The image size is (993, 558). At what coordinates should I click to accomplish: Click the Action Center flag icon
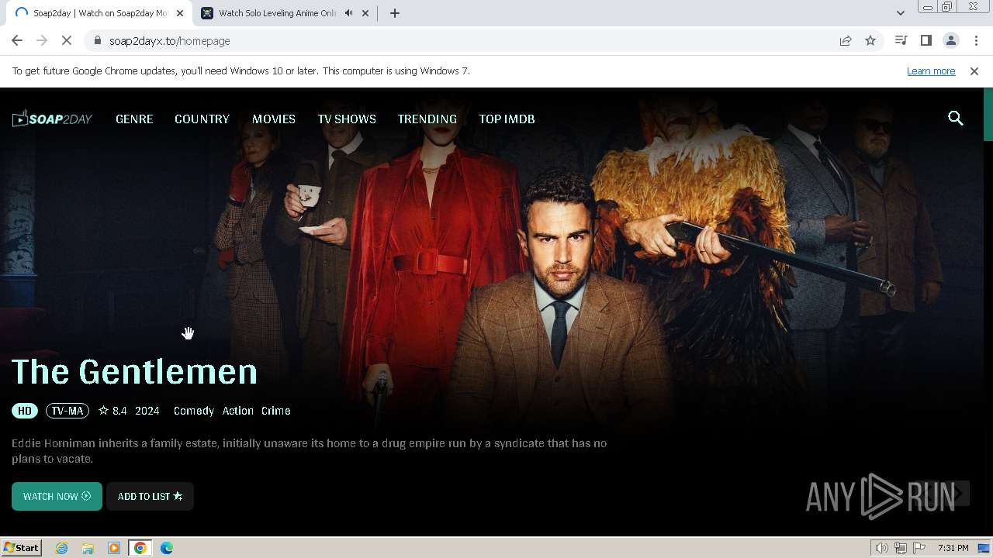[919, 548]
